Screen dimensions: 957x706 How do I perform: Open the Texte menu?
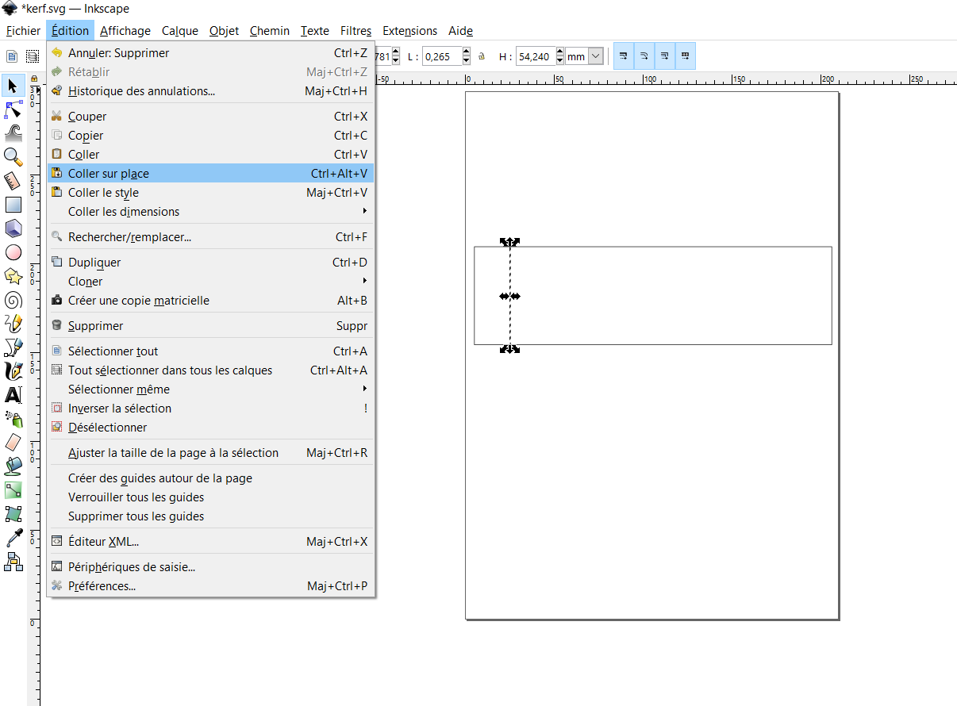pyautogui.click(x=315, y=31)
